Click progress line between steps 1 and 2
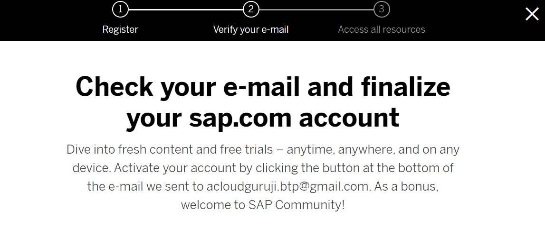The width and height of the screenshot is (545, 229). point(185,9)
